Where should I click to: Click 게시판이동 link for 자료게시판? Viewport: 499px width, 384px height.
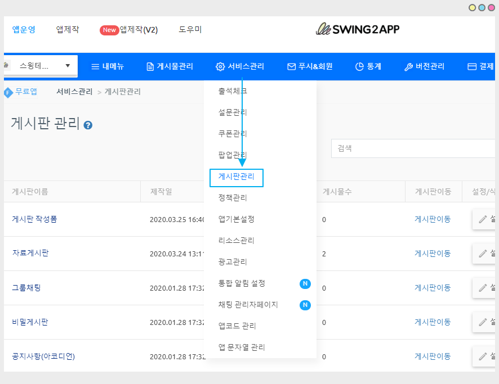[x=433, y=254]
